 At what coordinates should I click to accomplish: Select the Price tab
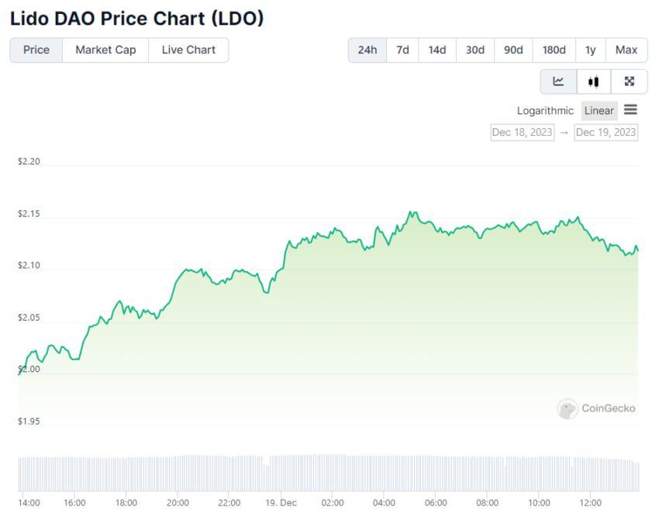[36, 50]
